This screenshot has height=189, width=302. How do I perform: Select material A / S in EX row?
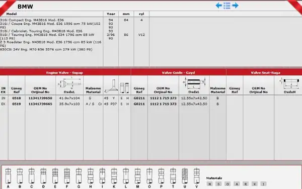(90, 104)
